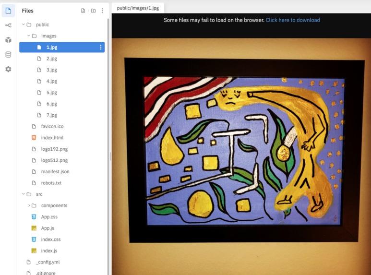This screenshot has width=371, height=275.
Task: Click the folder icon beside public
Action: tap(29, 24)
